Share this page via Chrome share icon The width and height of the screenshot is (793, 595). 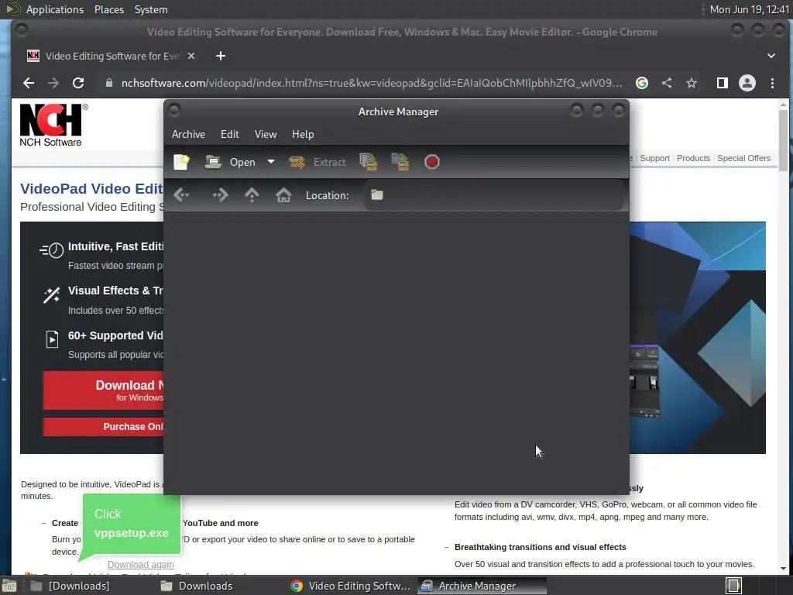point(667,83)
